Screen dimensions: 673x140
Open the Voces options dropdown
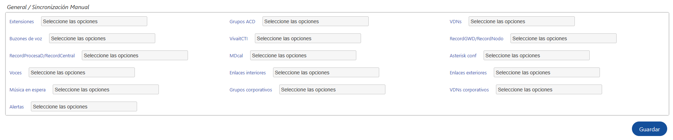click(82, 73)
